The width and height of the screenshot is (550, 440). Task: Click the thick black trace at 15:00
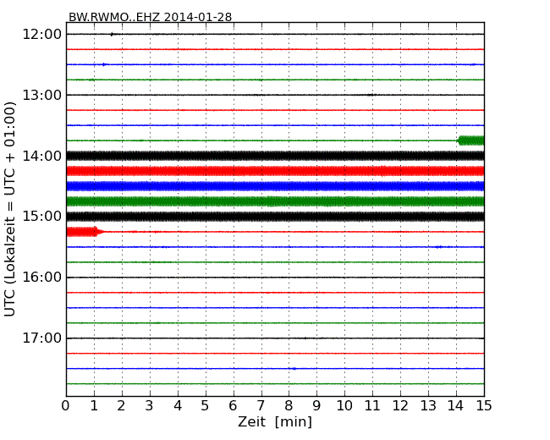coord(275,217)
